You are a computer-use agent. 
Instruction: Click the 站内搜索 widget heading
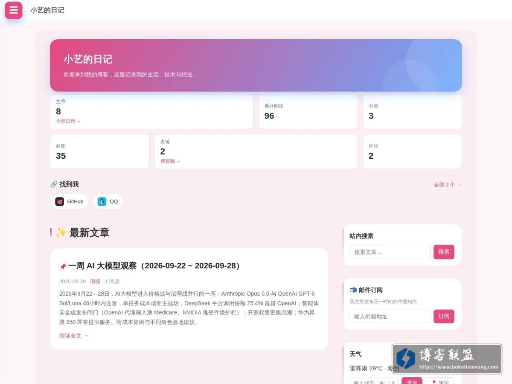pos(361,236)
